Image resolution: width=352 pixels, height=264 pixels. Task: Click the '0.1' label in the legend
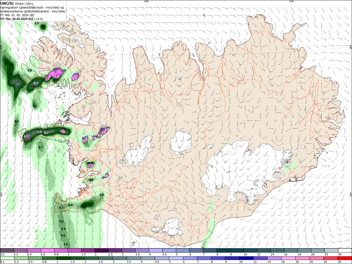[x=2, y=262]
